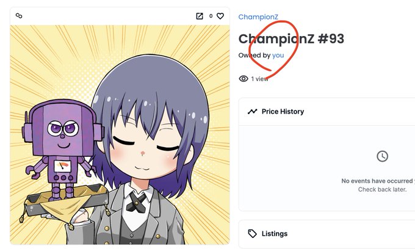
Task: Open the ChampionZ collection link
Action: [x=258, y=17]
